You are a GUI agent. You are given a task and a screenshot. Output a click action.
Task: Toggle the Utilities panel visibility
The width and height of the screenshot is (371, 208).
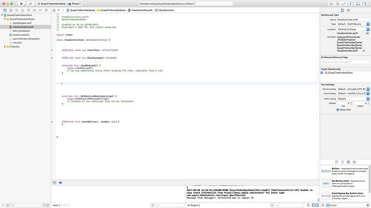364,4
